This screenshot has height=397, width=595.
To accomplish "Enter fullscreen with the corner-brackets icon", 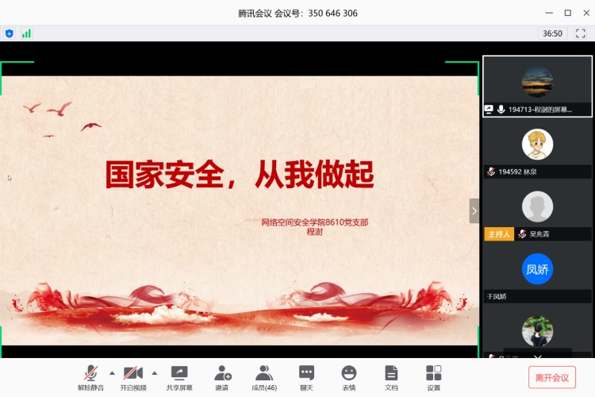I will (x=580, y=33).
